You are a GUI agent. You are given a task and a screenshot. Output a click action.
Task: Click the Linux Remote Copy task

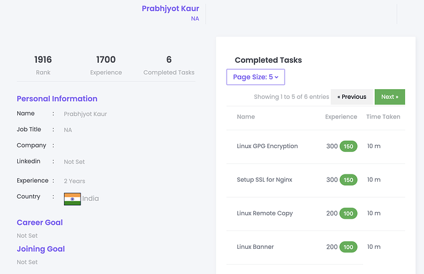[265, 213]
